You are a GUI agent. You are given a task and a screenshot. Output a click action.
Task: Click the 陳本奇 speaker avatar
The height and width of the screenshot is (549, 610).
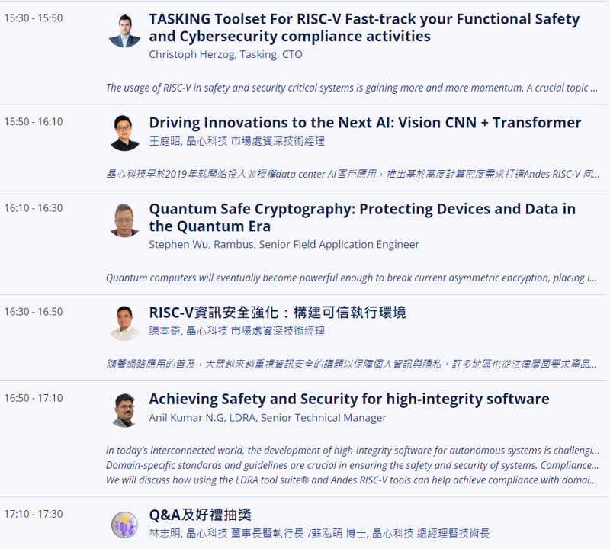click(x=124, y=324)
